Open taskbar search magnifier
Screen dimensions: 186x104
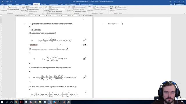coord(7,102)
